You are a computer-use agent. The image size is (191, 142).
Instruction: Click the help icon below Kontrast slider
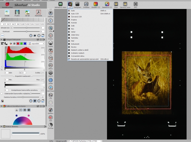31,36
